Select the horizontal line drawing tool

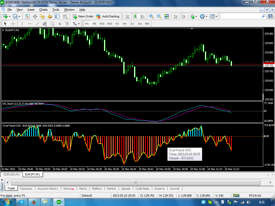click(30, 24)
